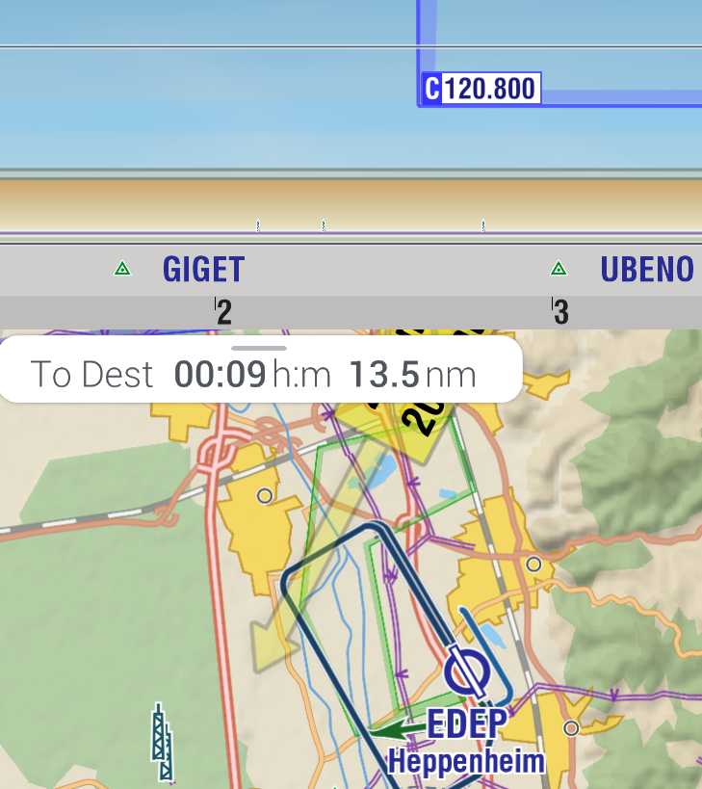Select town circle marker right of Heppenheim
The image size is (702, 789).
pyautogui.click(x=572, y=728)
